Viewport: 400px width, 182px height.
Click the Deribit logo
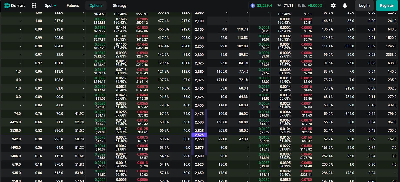tap(15, 5)
